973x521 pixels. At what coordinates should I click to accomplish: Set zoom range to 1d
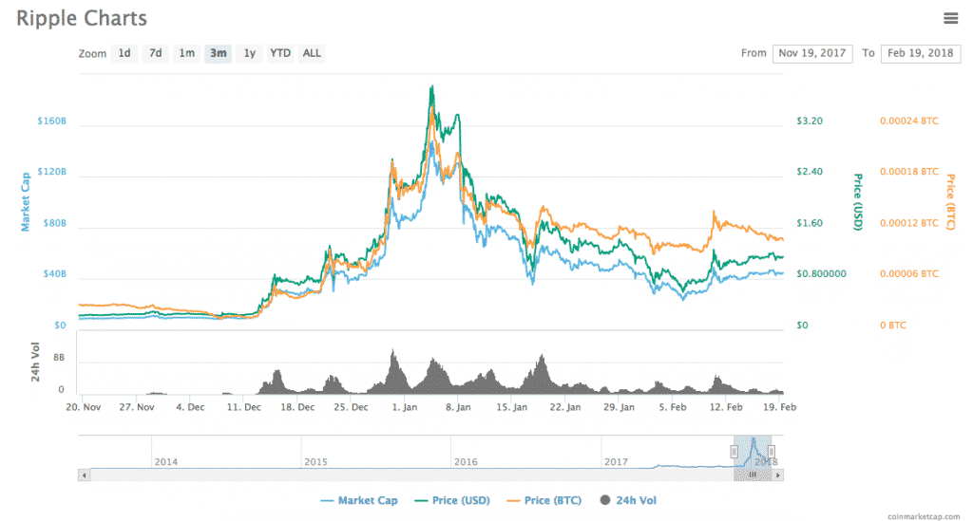coord(124,53)
